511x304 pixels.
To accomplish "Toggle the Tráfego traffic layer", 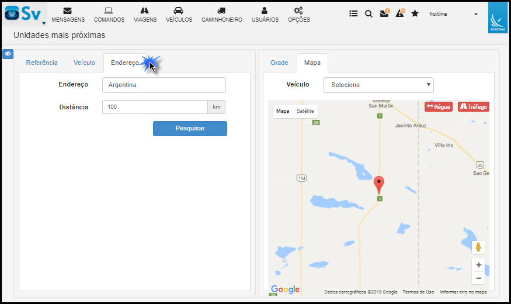I will click(x=473, y=106).
